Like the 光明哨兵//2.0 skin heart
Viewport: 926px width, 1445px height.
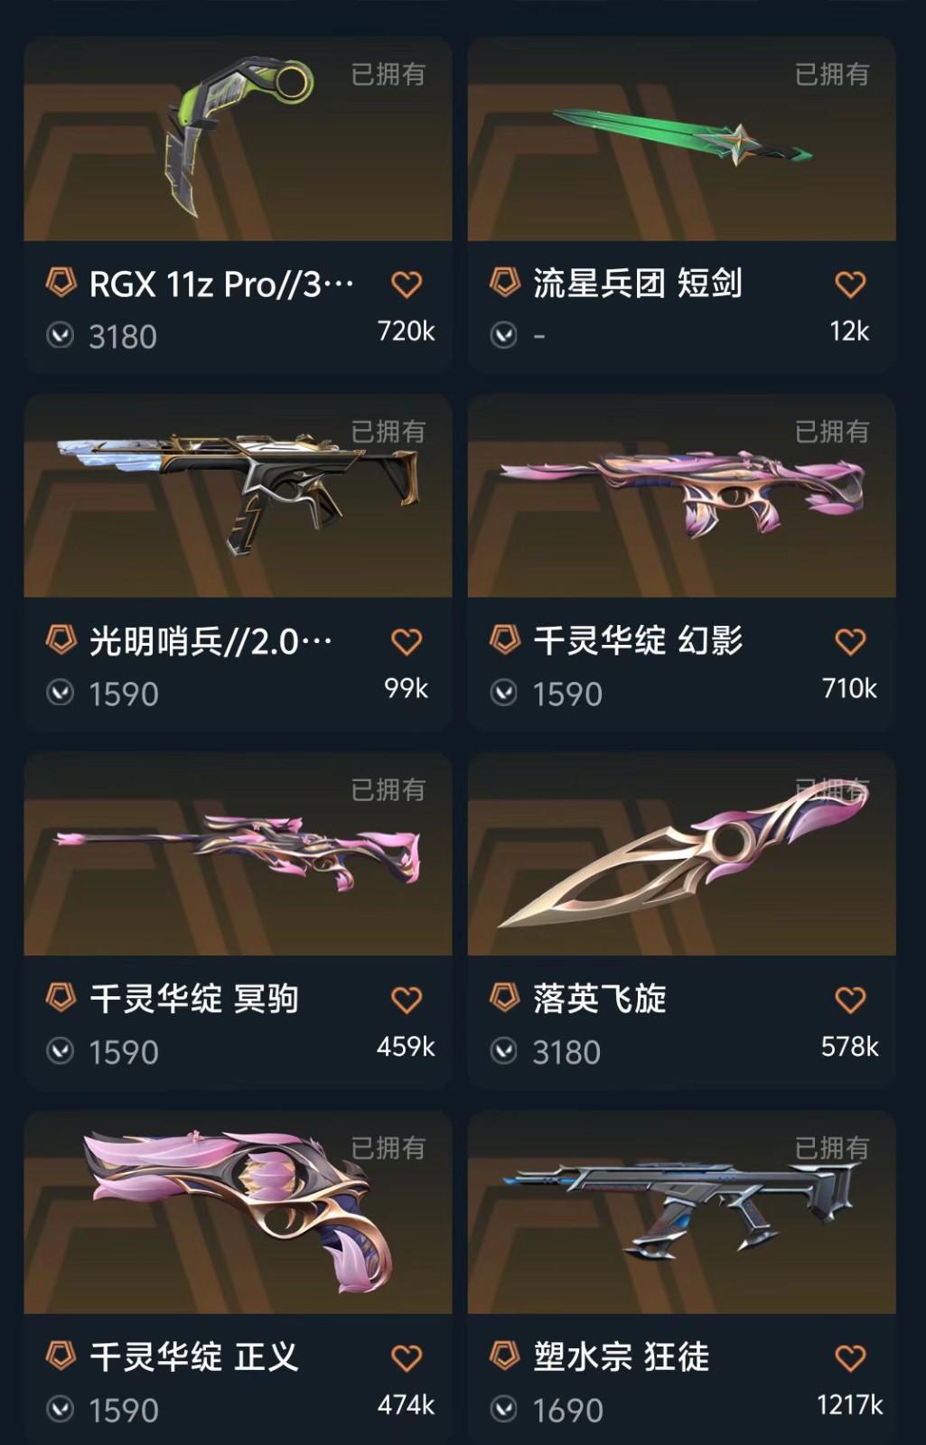point(407,642)
